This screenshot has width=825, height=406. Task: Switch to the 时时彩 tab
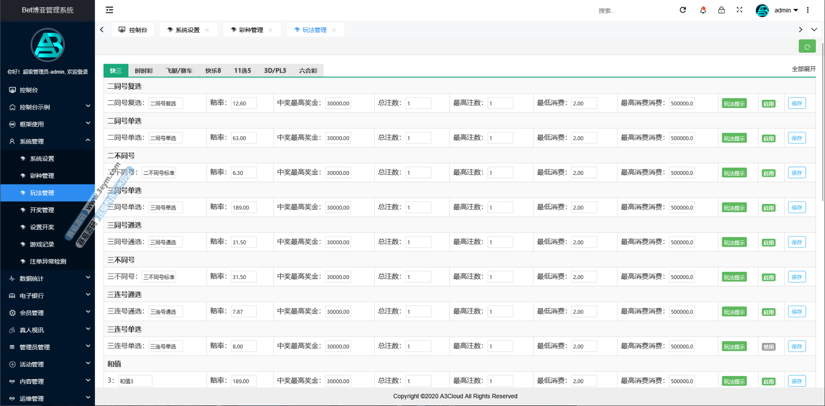(x=143, y=71)
